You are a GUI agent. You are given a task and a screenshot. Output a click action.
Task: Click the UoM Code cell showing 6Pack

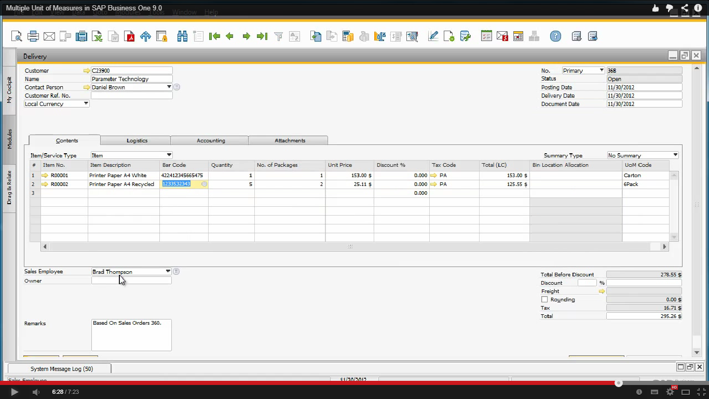click(x=646, y=184)
